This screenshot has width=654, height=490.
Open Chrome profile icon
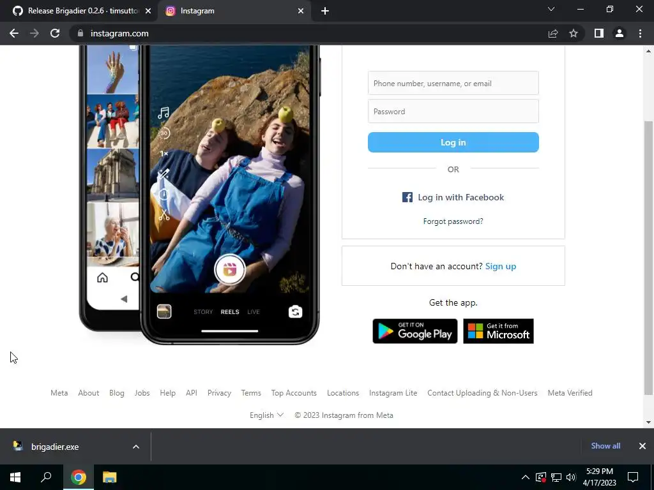(x=620, y=33)
